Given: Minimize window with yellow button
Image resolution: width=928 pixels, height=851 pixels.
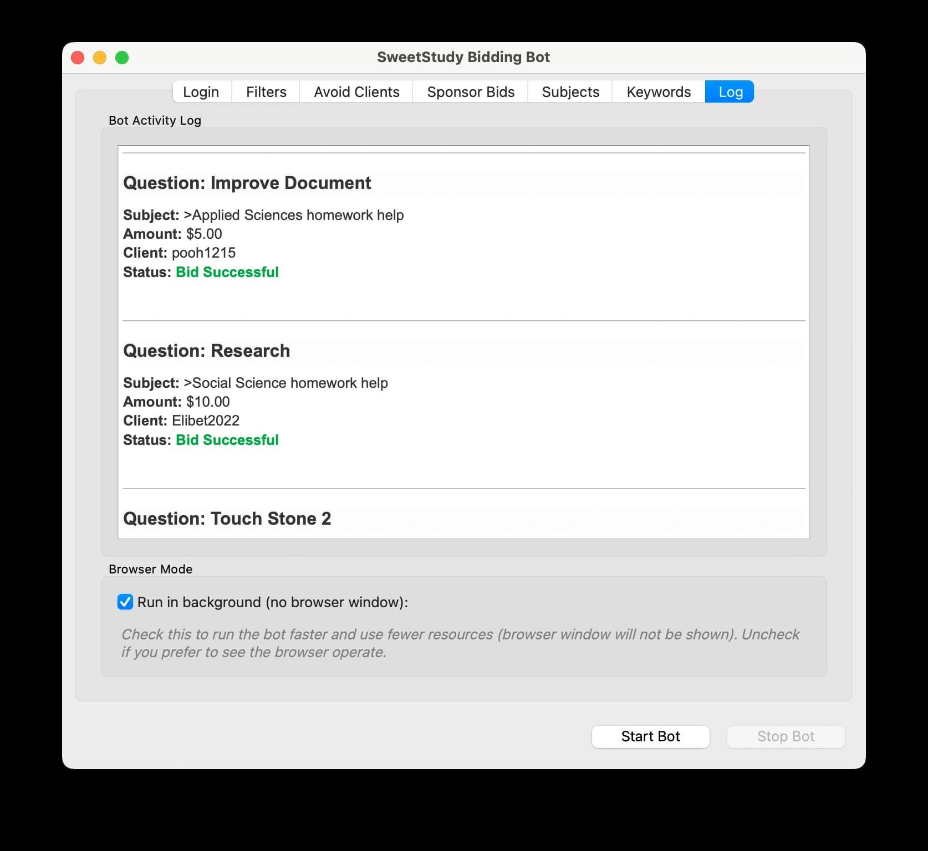Looking at the screenshot, I should [100, 58].
